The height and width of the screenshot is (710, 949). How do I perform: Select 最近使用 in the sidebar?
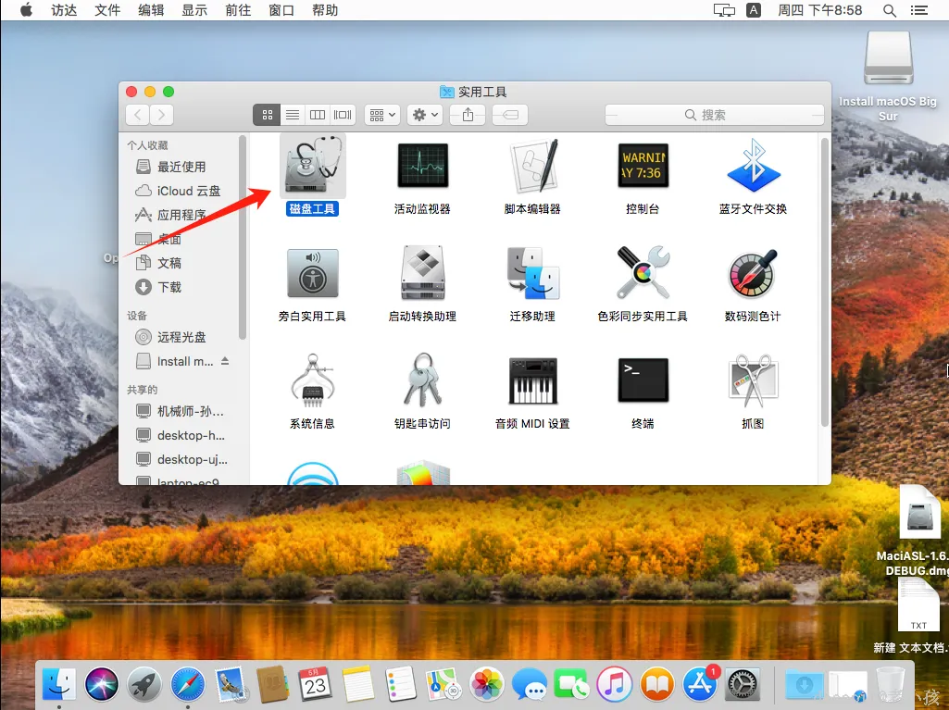[x=181, y=167]
